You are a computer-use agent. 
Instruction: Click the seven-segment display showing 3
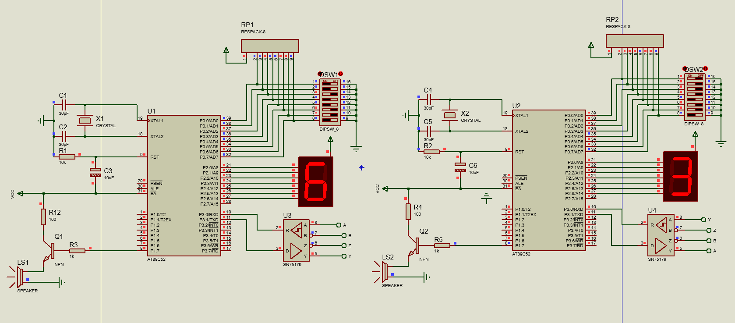tap(681, 176)
